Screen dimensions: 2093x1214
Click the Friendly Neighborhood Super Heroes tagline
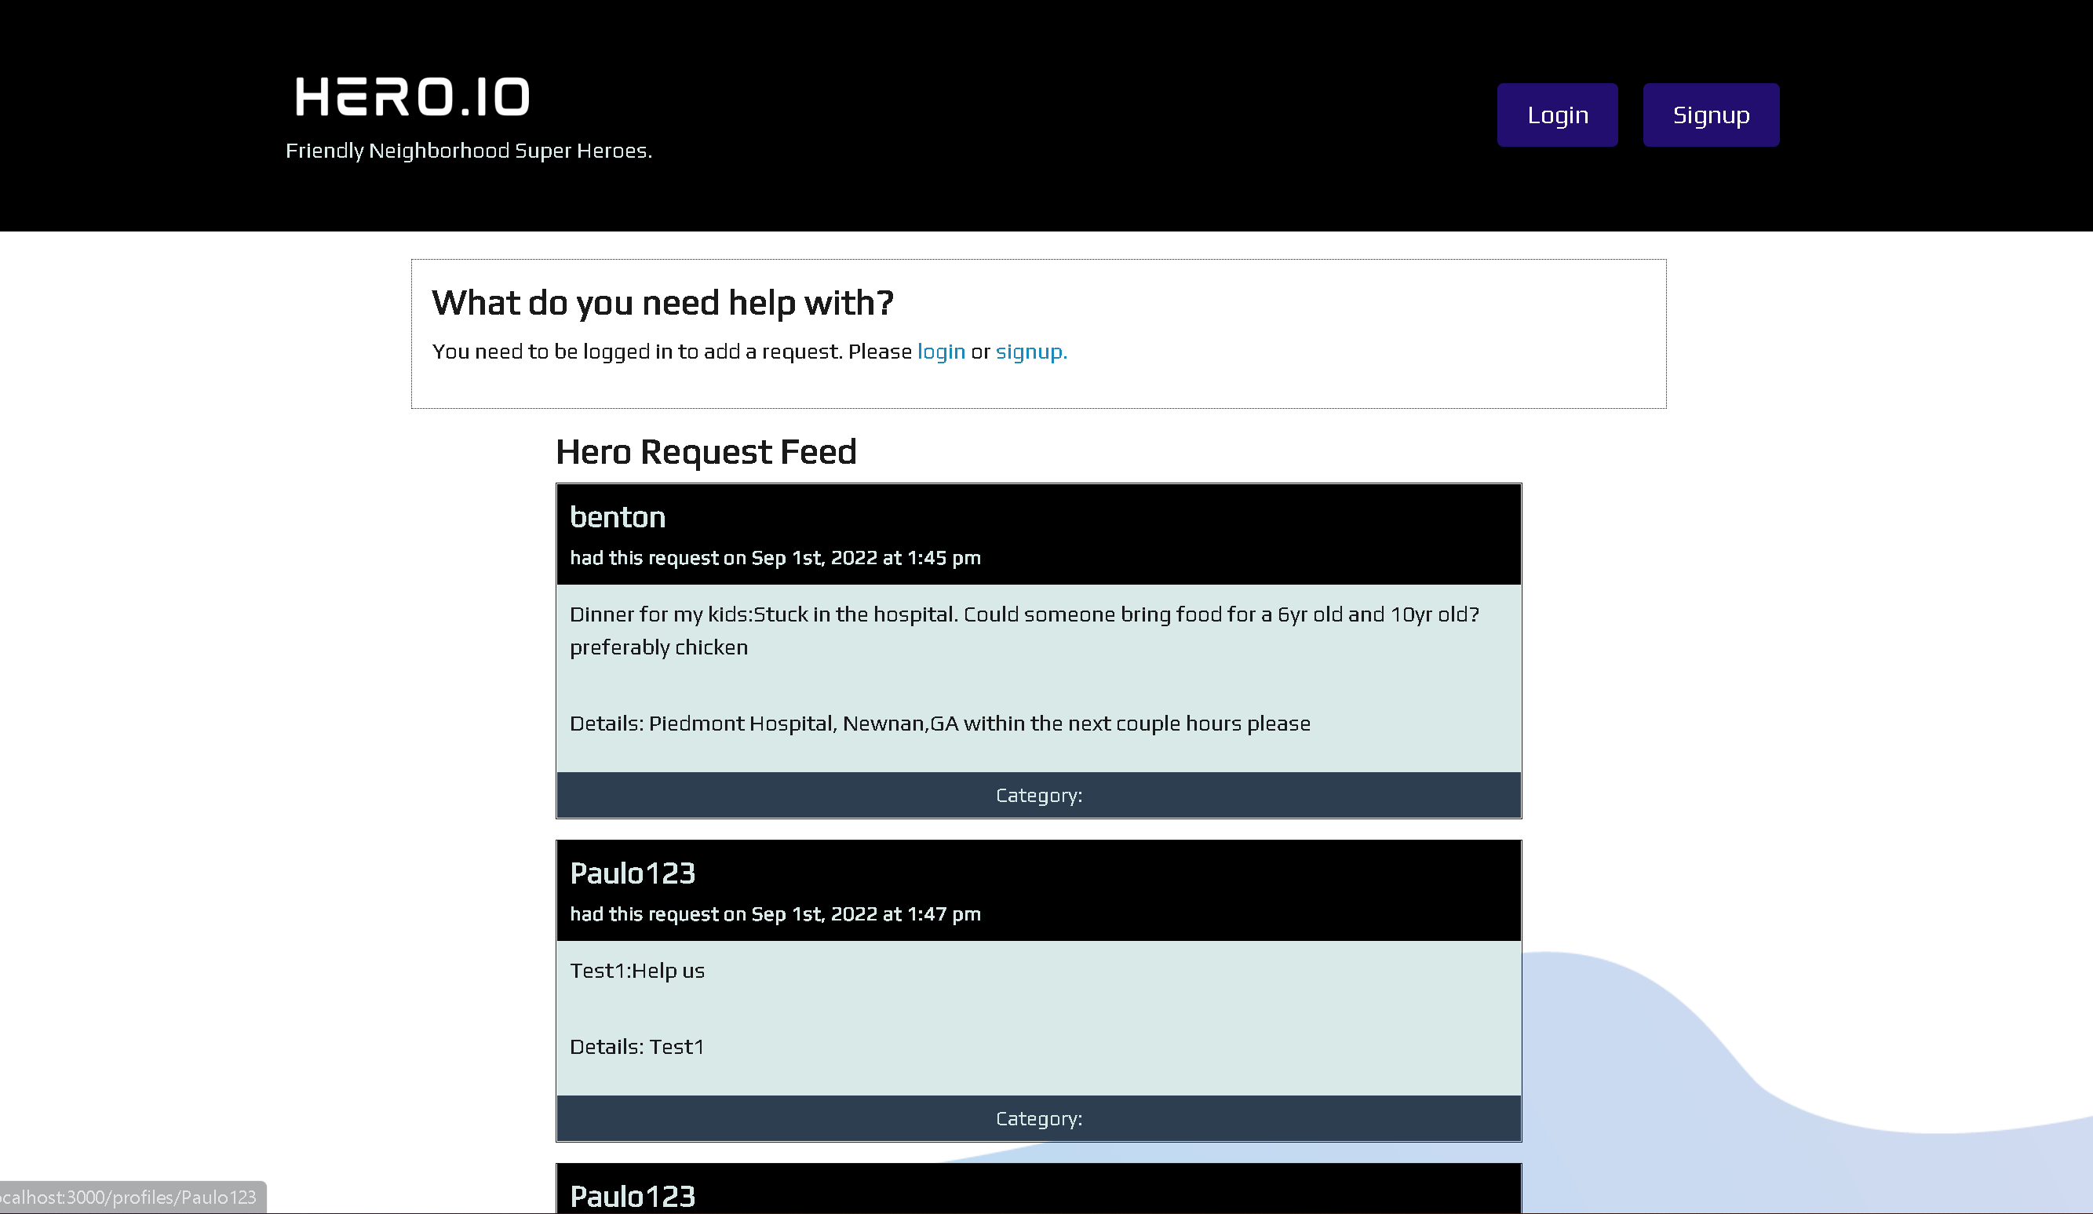pyautogui.click(x=469, y=151)
